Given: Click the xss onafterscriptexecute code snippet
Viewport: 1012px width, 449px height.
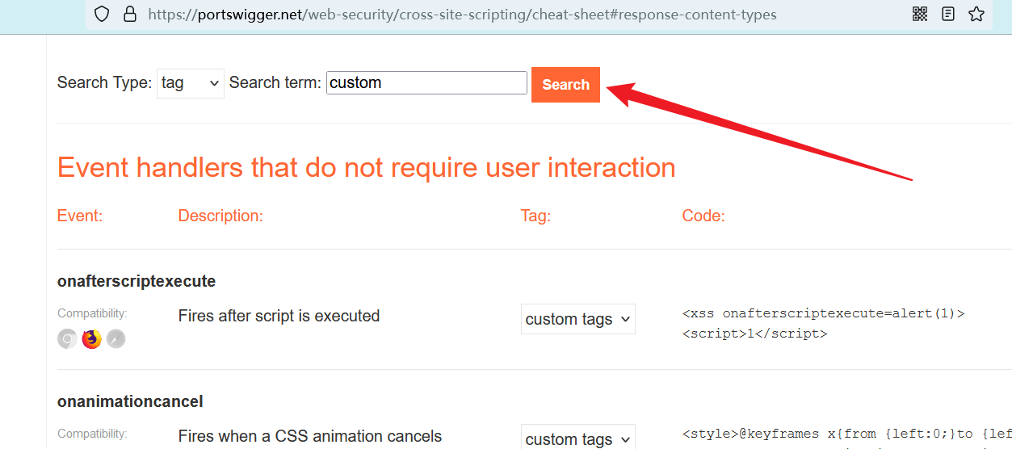Looking at the screenshot, I should point(823,313).
